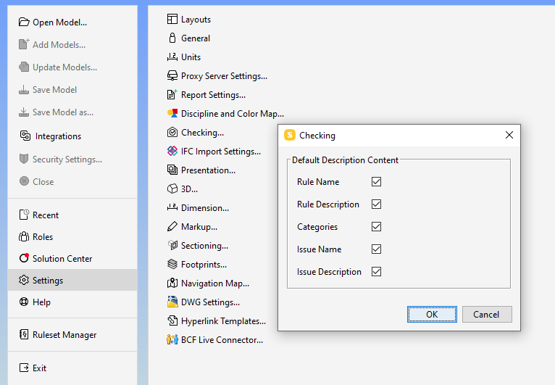
Task: Click the Exit icon
Action: pos(24,368)
